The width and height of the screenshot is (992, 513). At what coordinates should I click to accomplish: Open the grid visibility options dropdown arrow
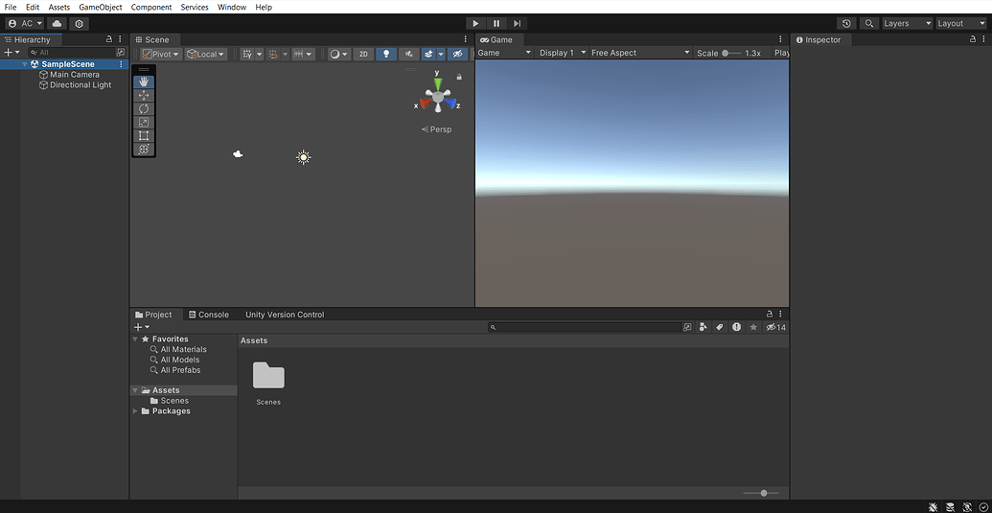pyautogui.click(x=260, y=54)
